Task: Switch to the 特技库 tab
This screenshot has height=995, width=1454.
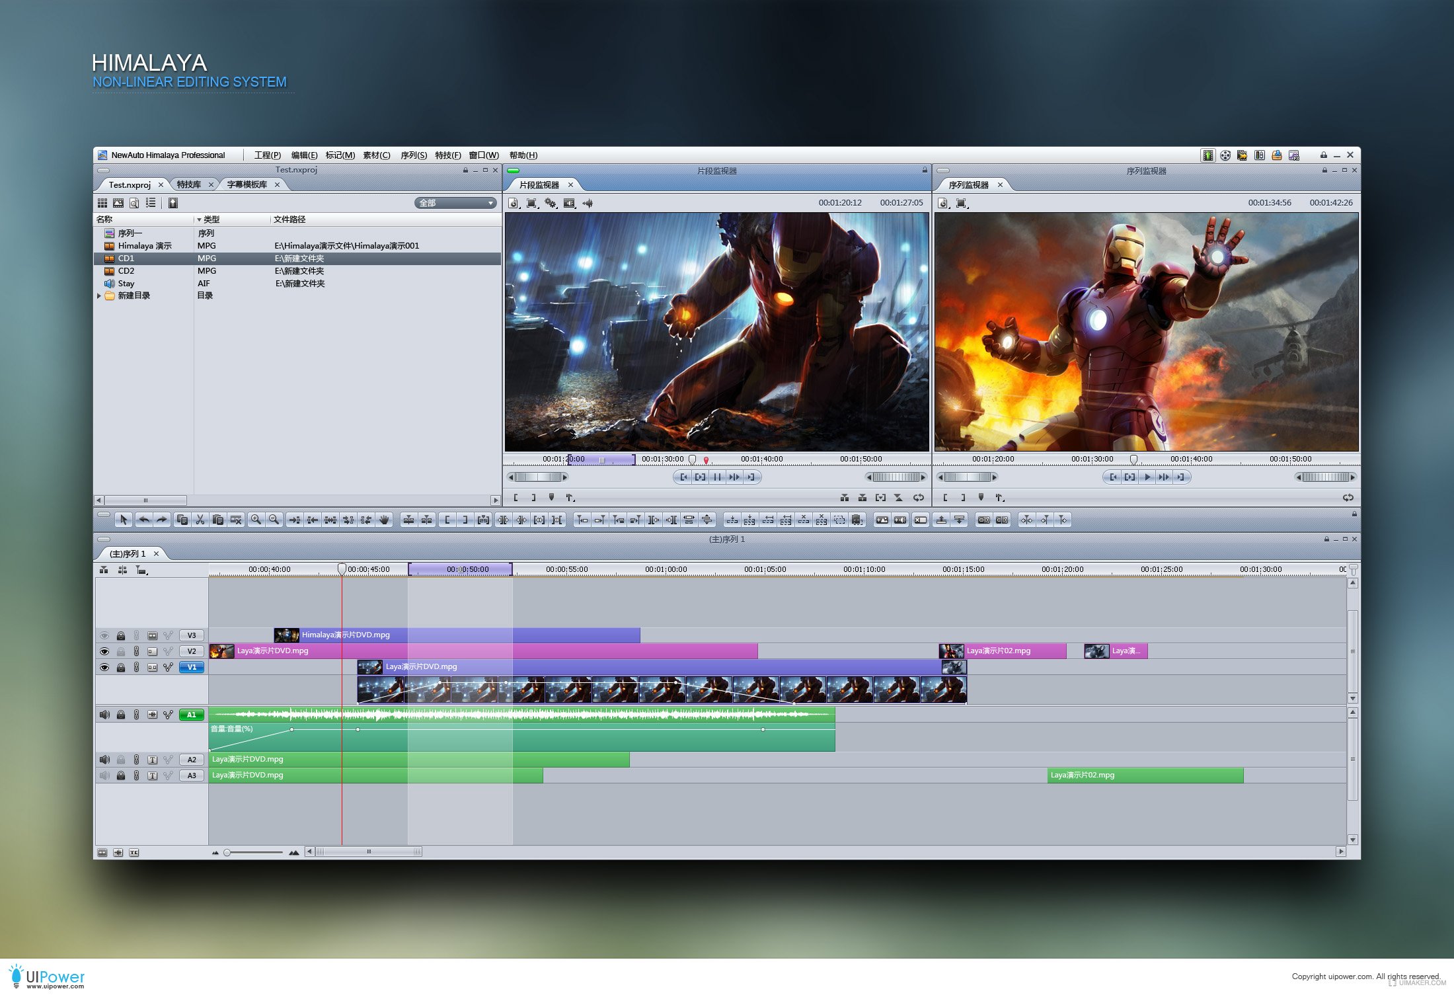Action: tap(189, 184)
